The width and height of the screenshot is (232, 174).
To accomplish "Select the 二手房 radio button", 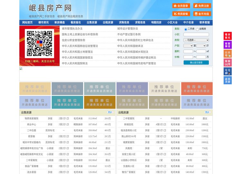I will pyautogui.click(x=186, y=29).
